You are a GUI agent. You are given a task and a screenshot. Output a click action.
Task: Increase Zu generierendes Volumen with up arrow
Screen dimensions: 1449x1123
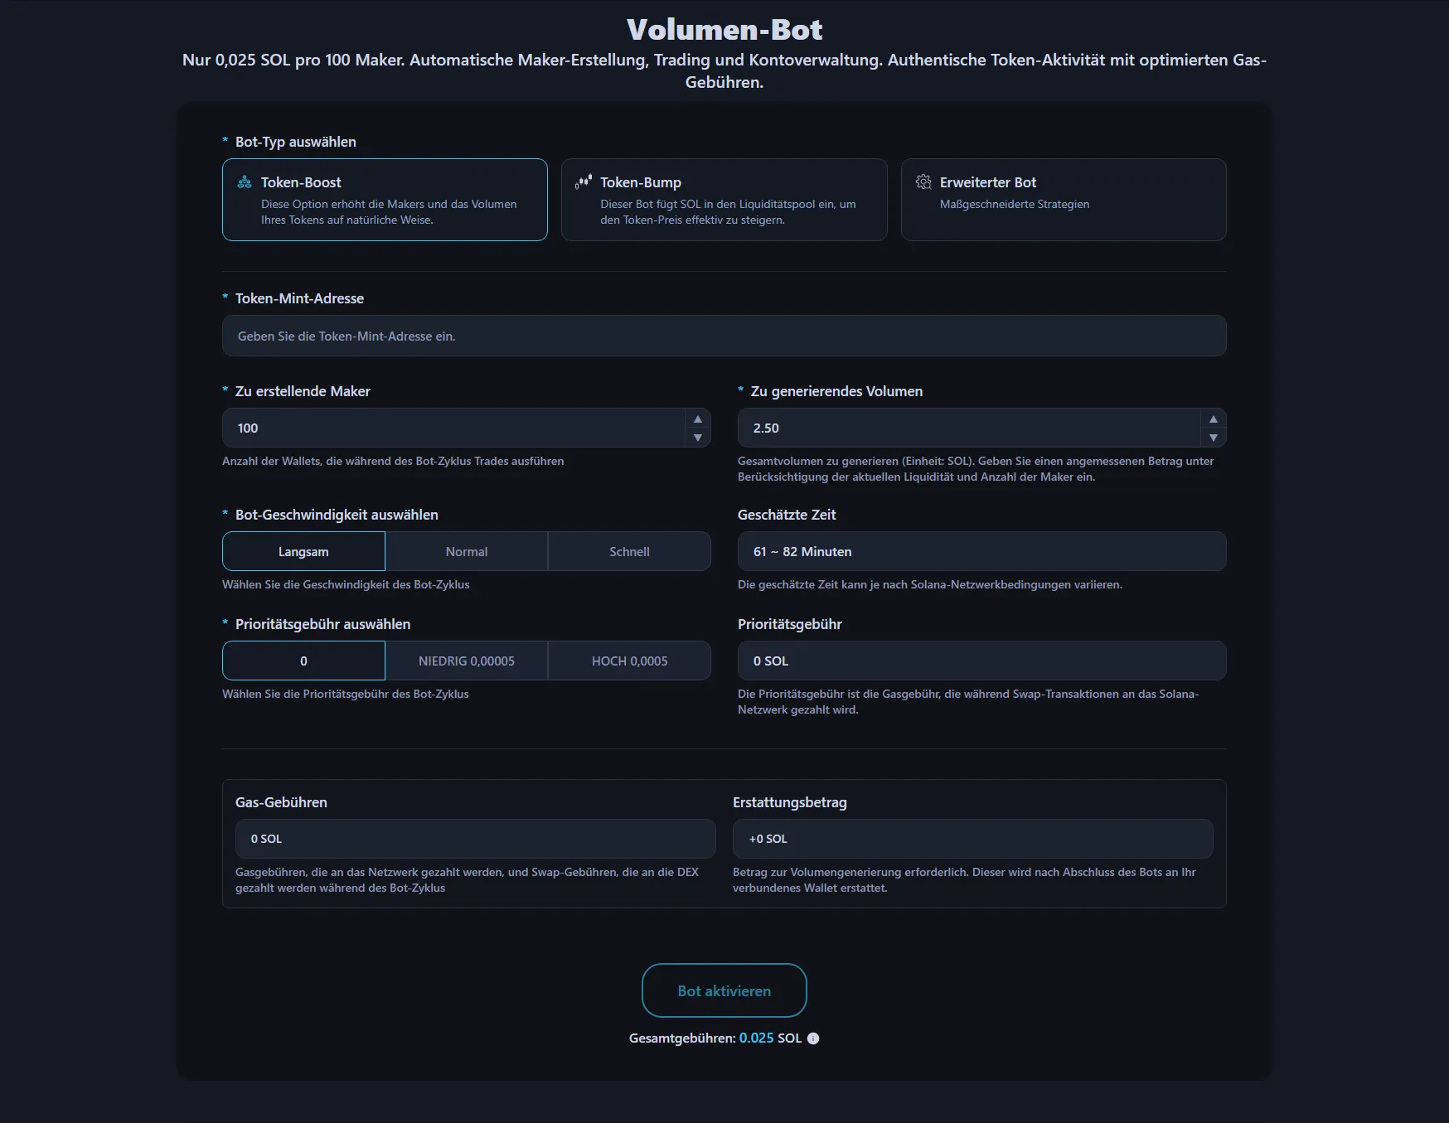coord(1214,419)
